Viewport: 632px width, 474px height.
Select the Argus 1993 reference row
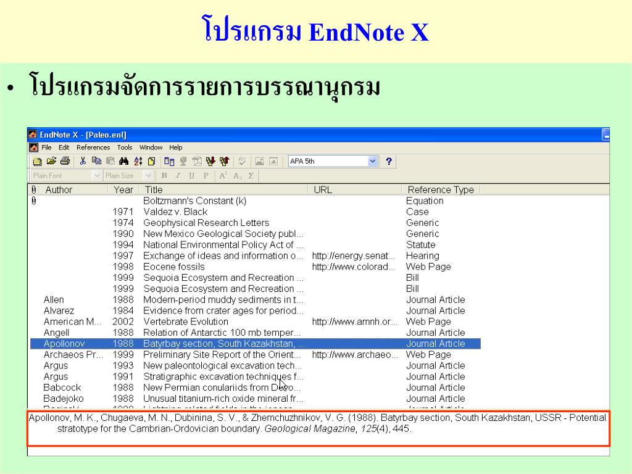(256, 365)
